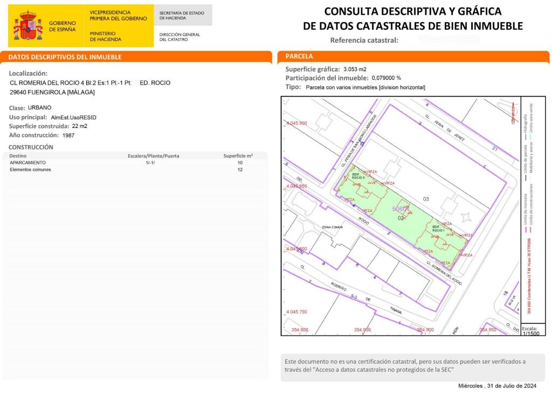This screenshot has width=552, height=395.
Task: Select parcel area '3.053 m2'
Action: (x=355, y=70)
